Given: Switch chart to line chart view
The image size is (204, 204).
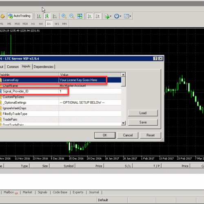Looking at the screenshot, I should click(x=55, y=16).
